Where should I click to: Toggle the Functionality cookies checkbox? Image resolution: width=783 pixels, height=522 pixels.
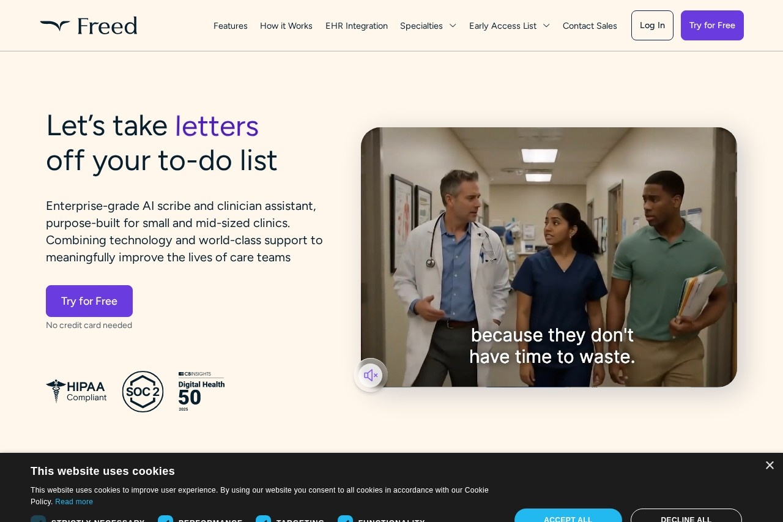click(x=345, y=519)
